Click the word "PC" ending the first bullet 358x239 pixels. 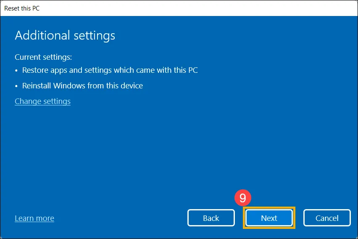pyautogui.click(x=192, y=70)
